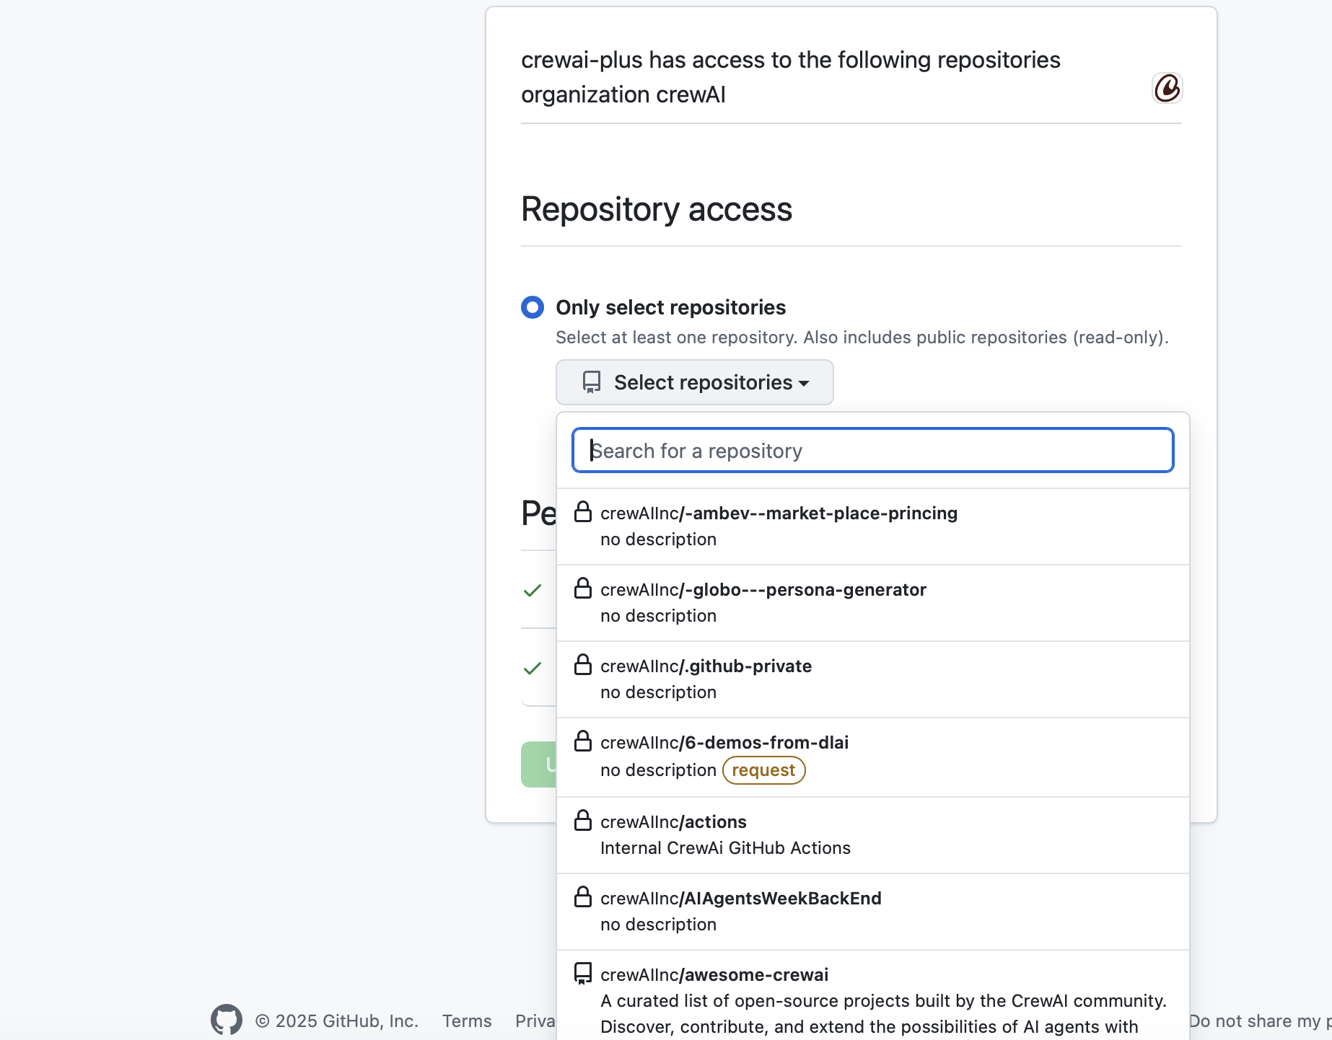The width and height of the screenshot is (1332, 1040).
Task: Click the Do not share my personal information link
Action: point(1259,1021)
